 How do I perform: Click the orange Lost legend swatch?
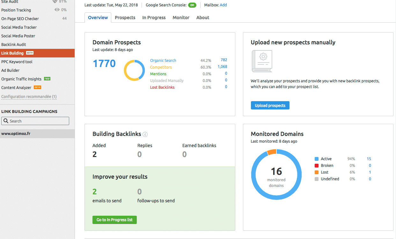tap(317, 172)
